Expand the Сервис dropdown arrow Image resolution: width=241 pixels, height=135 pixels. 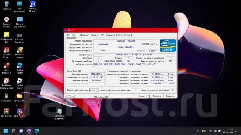[x=148, y=96]
